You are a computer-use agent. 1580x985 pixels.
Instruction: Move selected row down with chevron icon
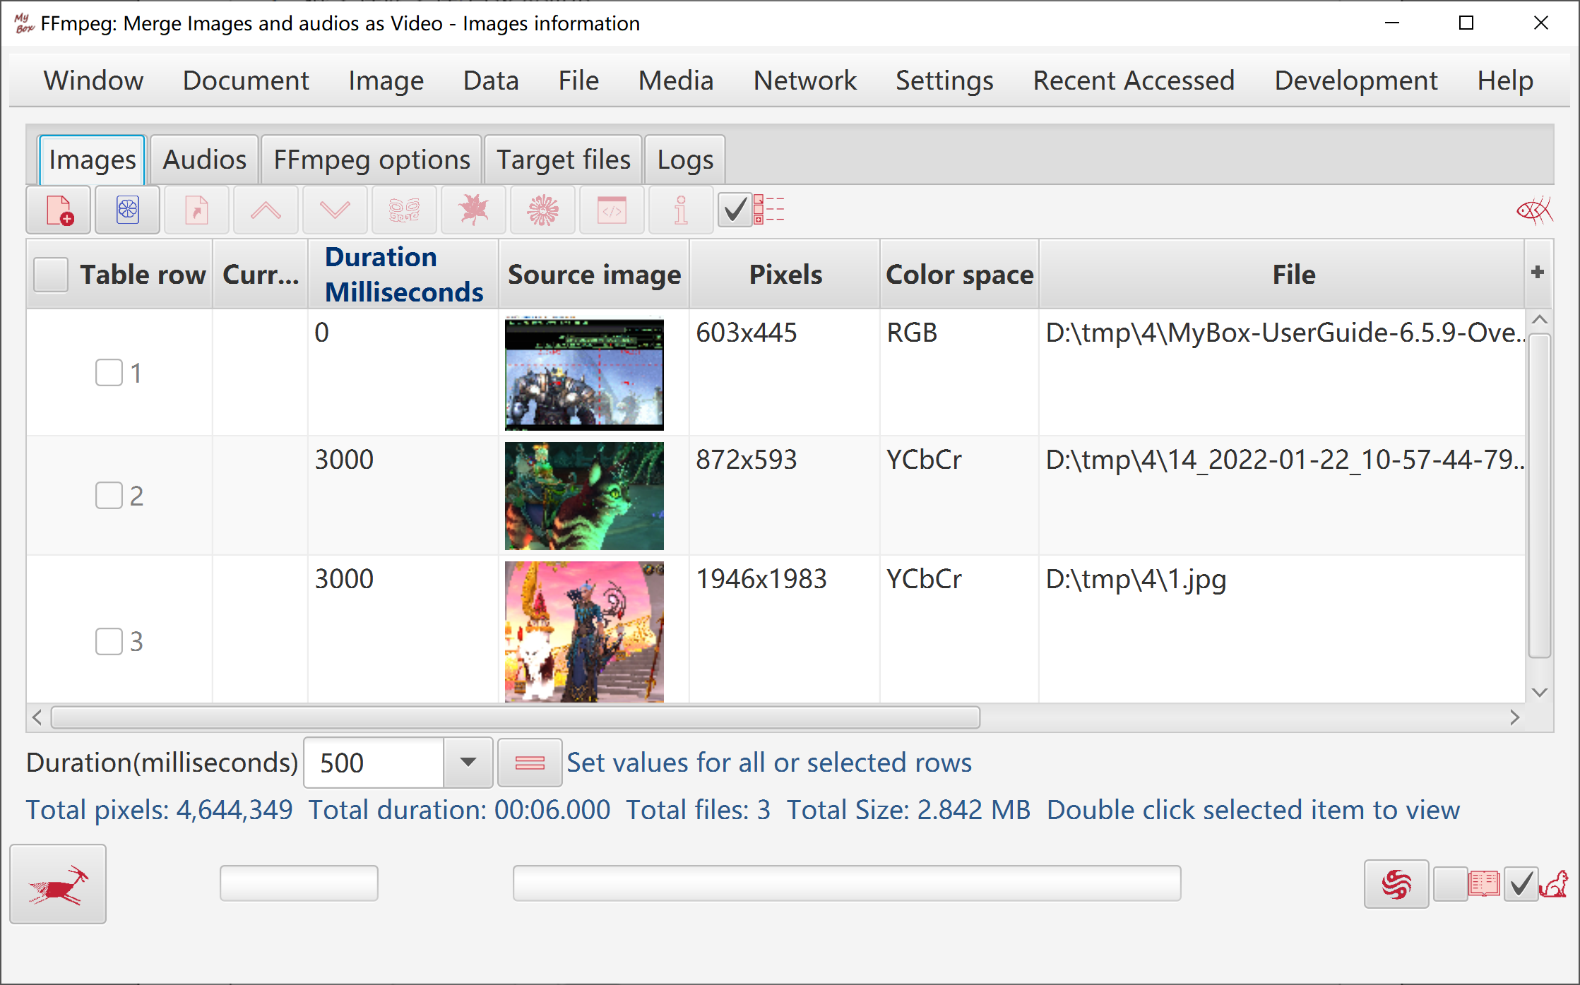[x=335, y=210]
